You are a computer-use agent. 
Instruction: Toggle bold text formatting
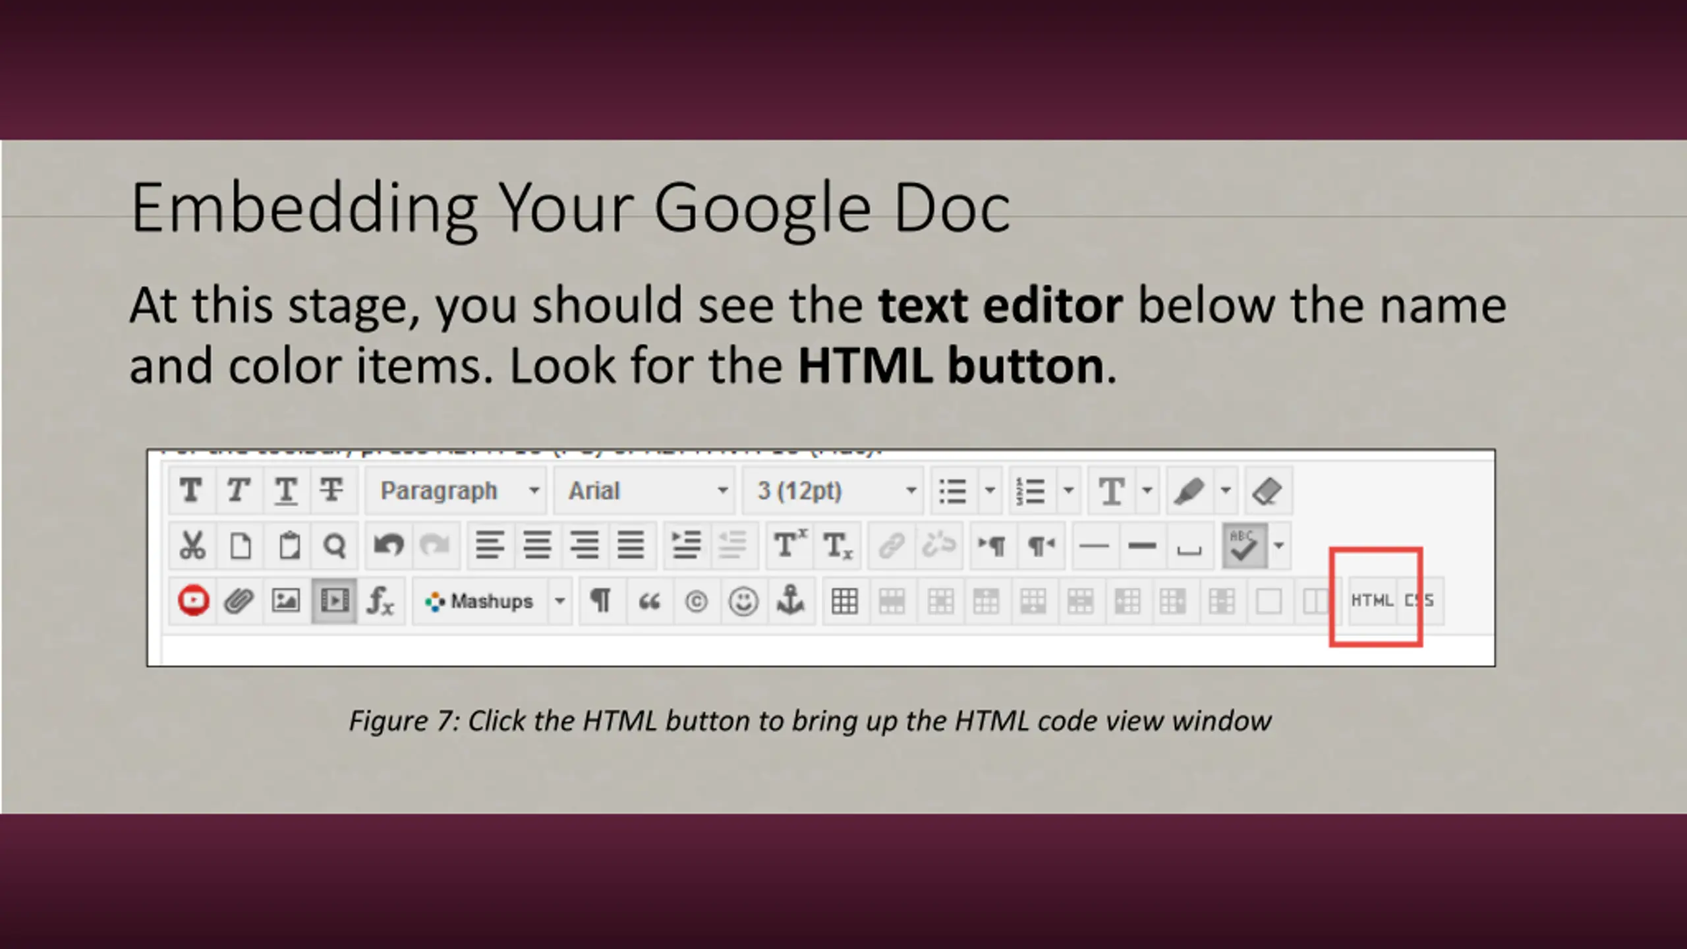192,491
